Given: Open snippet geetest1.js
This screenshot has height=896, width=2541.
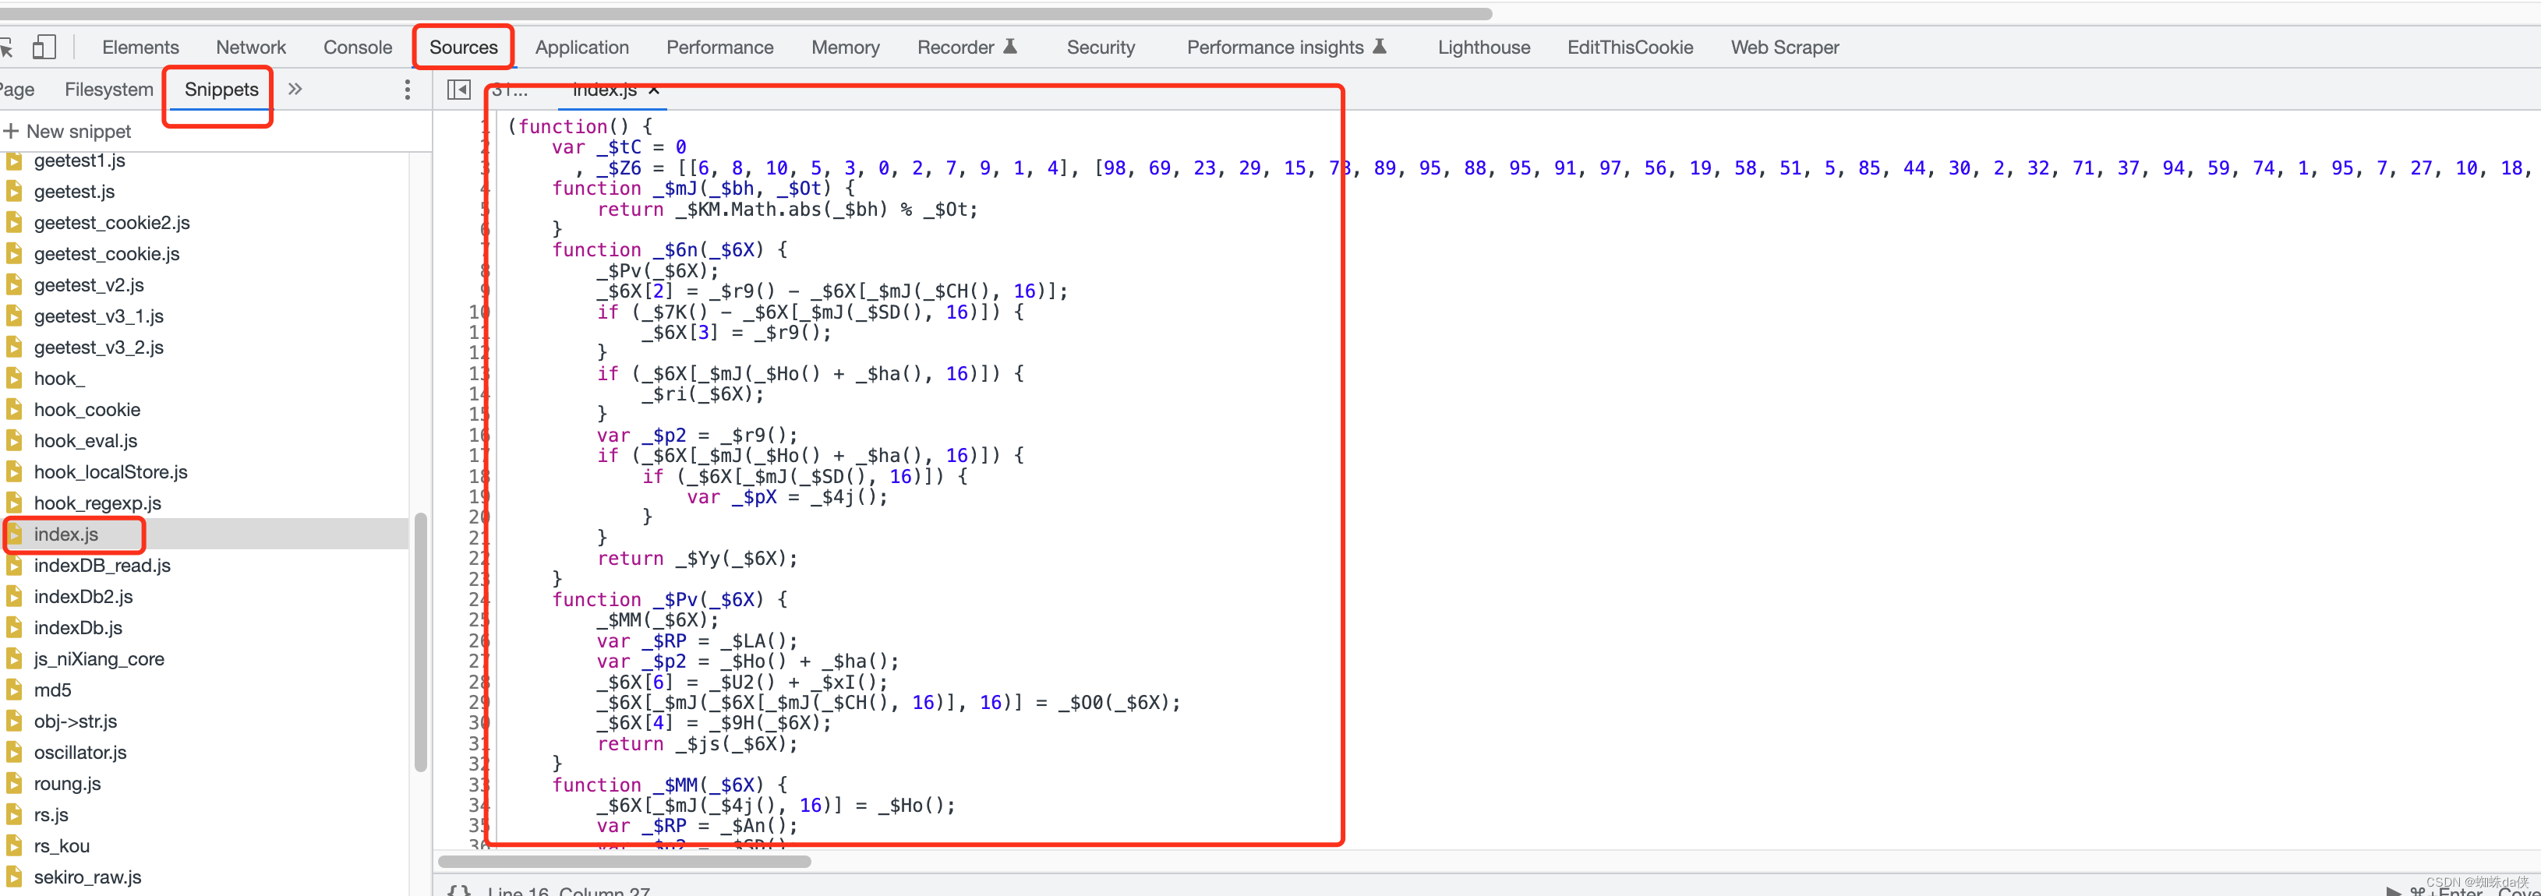Looking at the screenshot, I should pyautogui.click(x=79, y=160).
